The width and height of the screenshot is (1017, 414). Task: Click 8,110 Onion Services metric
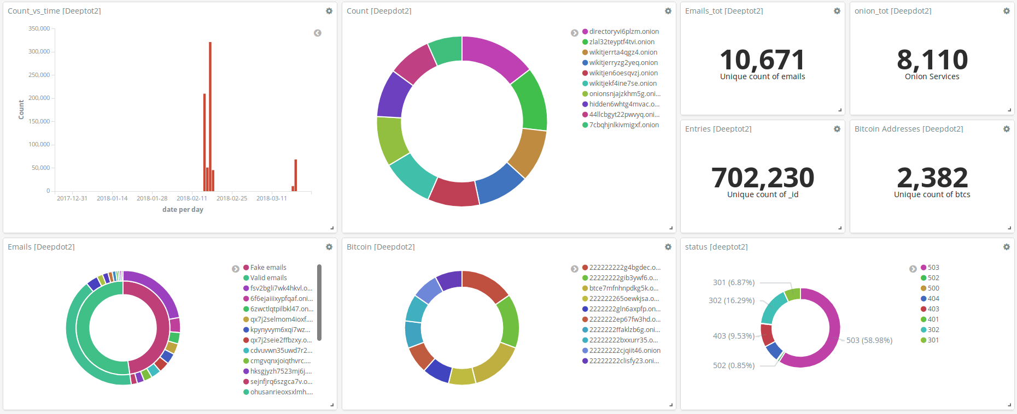(x=932, y=60)
